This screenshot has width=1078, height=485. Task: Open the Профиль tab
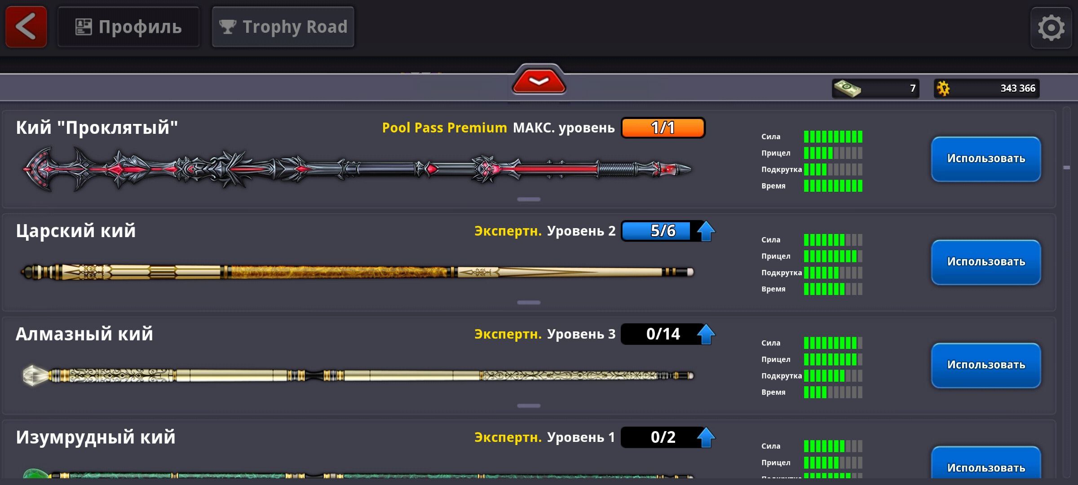coord(128,27)
